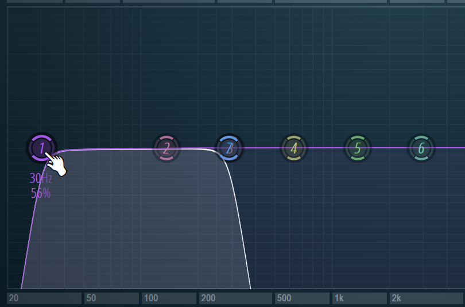This screenshot has height=307, width=465.
Task: Select EQ band 6 node
Action: pyautogui.click(x=421, y=148)
